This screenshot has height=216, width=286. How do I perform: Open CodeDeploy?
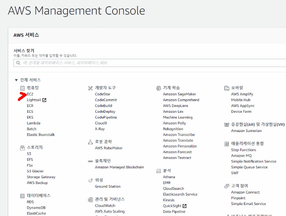105,111
